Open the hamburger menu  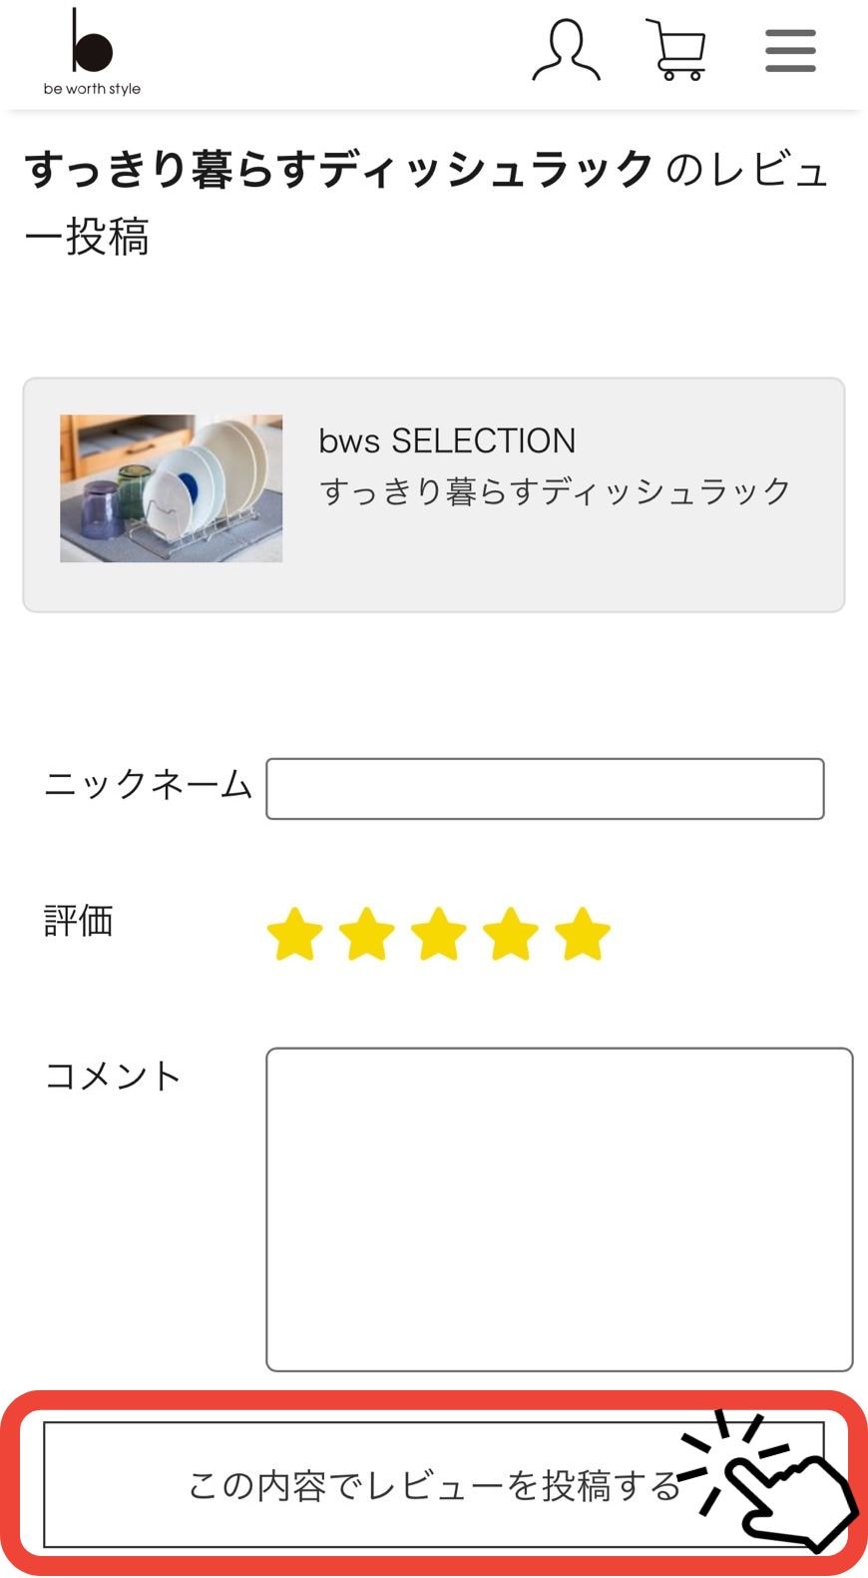(x=790, y=51)
